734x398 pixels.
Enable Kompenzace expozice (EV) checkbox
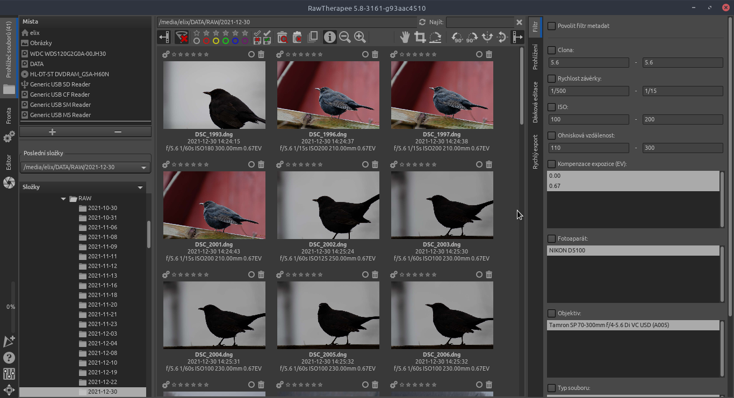pos(551,164)
